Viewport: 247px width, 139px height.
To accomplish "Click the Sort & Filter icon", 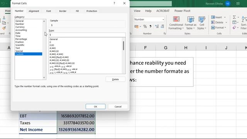I will pyautogui.click(x=244, y=23).
